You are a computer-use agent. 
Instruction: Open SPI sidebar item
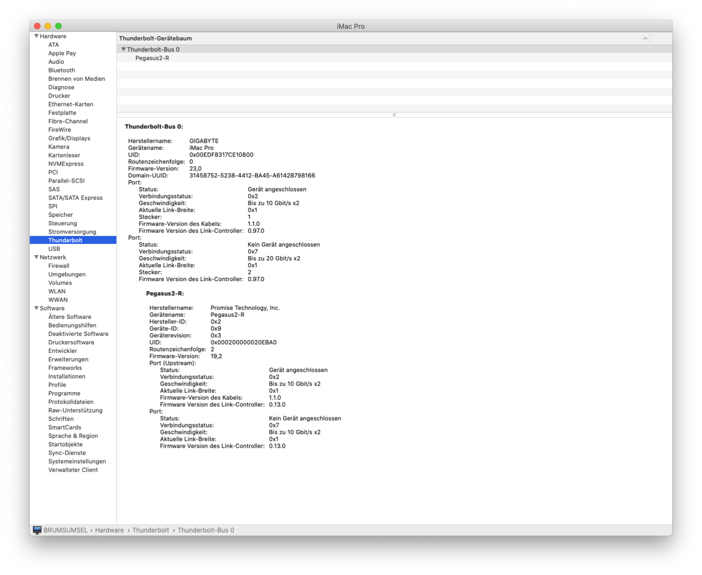coord(53,207)
